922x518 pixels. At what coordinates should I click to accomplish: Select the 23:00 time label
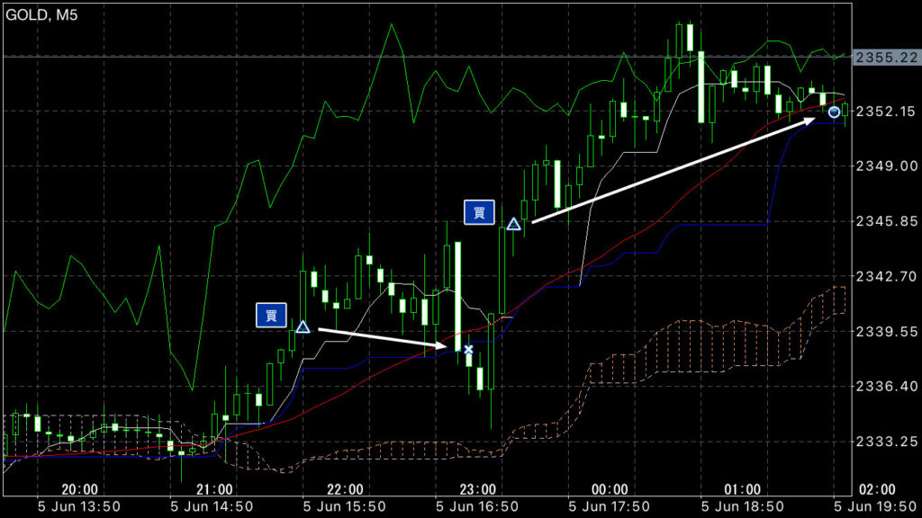click(477, 489)
